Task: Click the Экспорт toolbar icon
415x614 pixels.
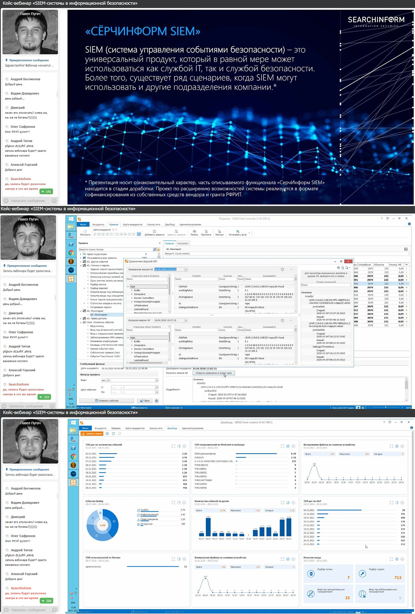Action: 219,231
